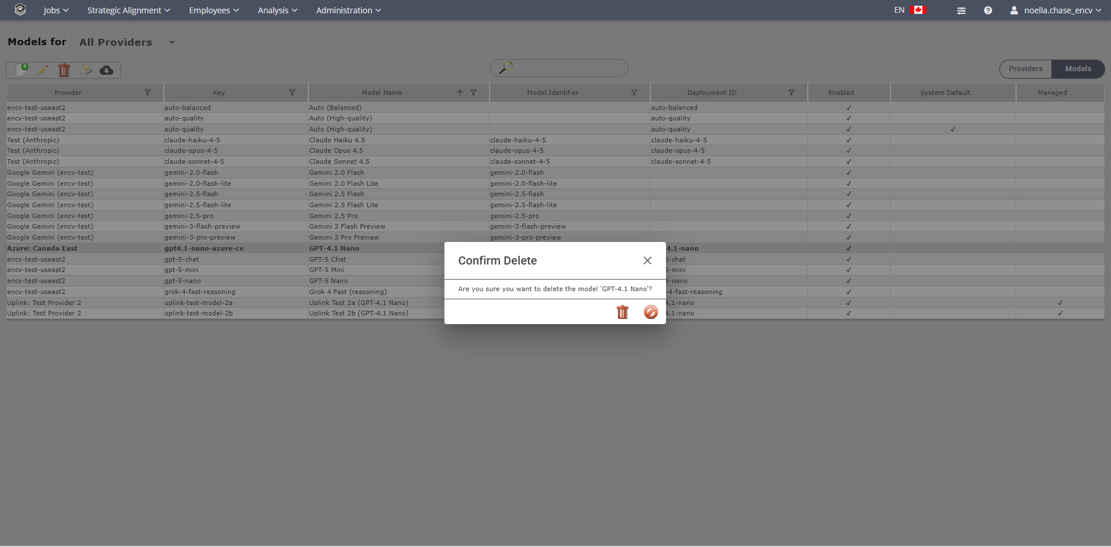Click the cloud download icon

[x=106, y=70]
